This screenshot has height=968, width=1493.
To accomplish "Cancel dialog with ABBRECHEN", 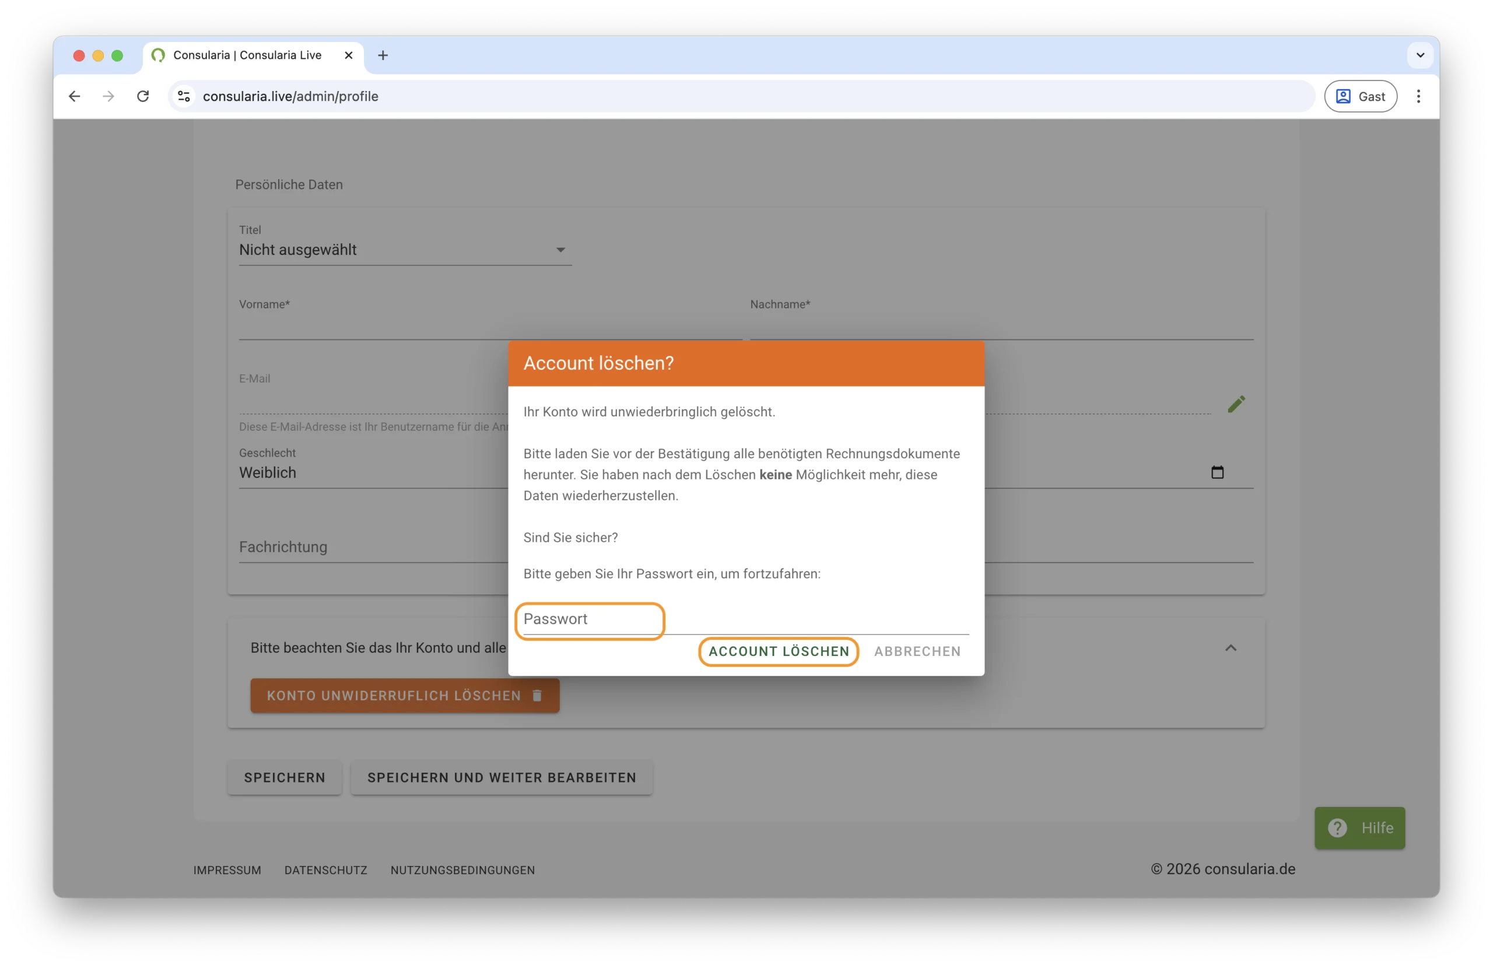I will click(x=917, y=651).
